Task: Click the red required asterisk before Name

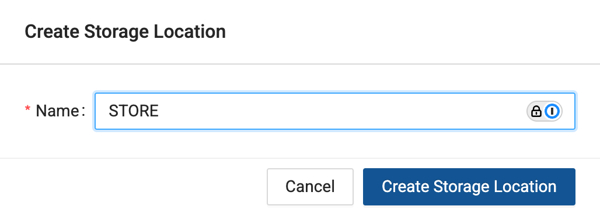Action: 27,111
